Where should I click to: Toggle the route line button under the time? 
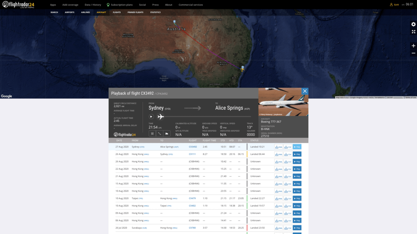coord(159,133)
